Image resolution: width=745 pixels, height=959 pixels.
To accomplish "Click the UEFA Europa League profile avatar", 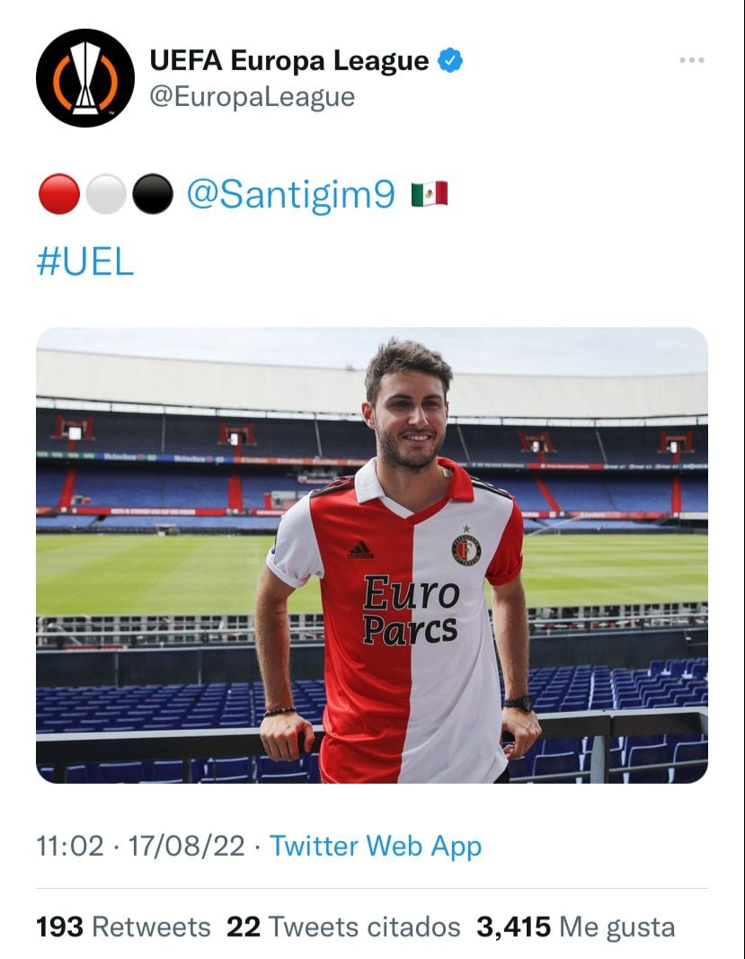I will (84, 77).
